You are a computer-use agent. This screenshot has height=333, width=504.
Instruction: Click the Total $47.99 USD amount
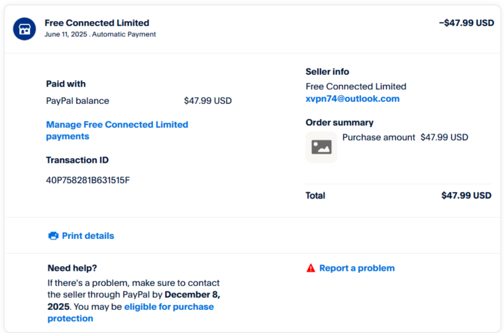pos(466,195)
